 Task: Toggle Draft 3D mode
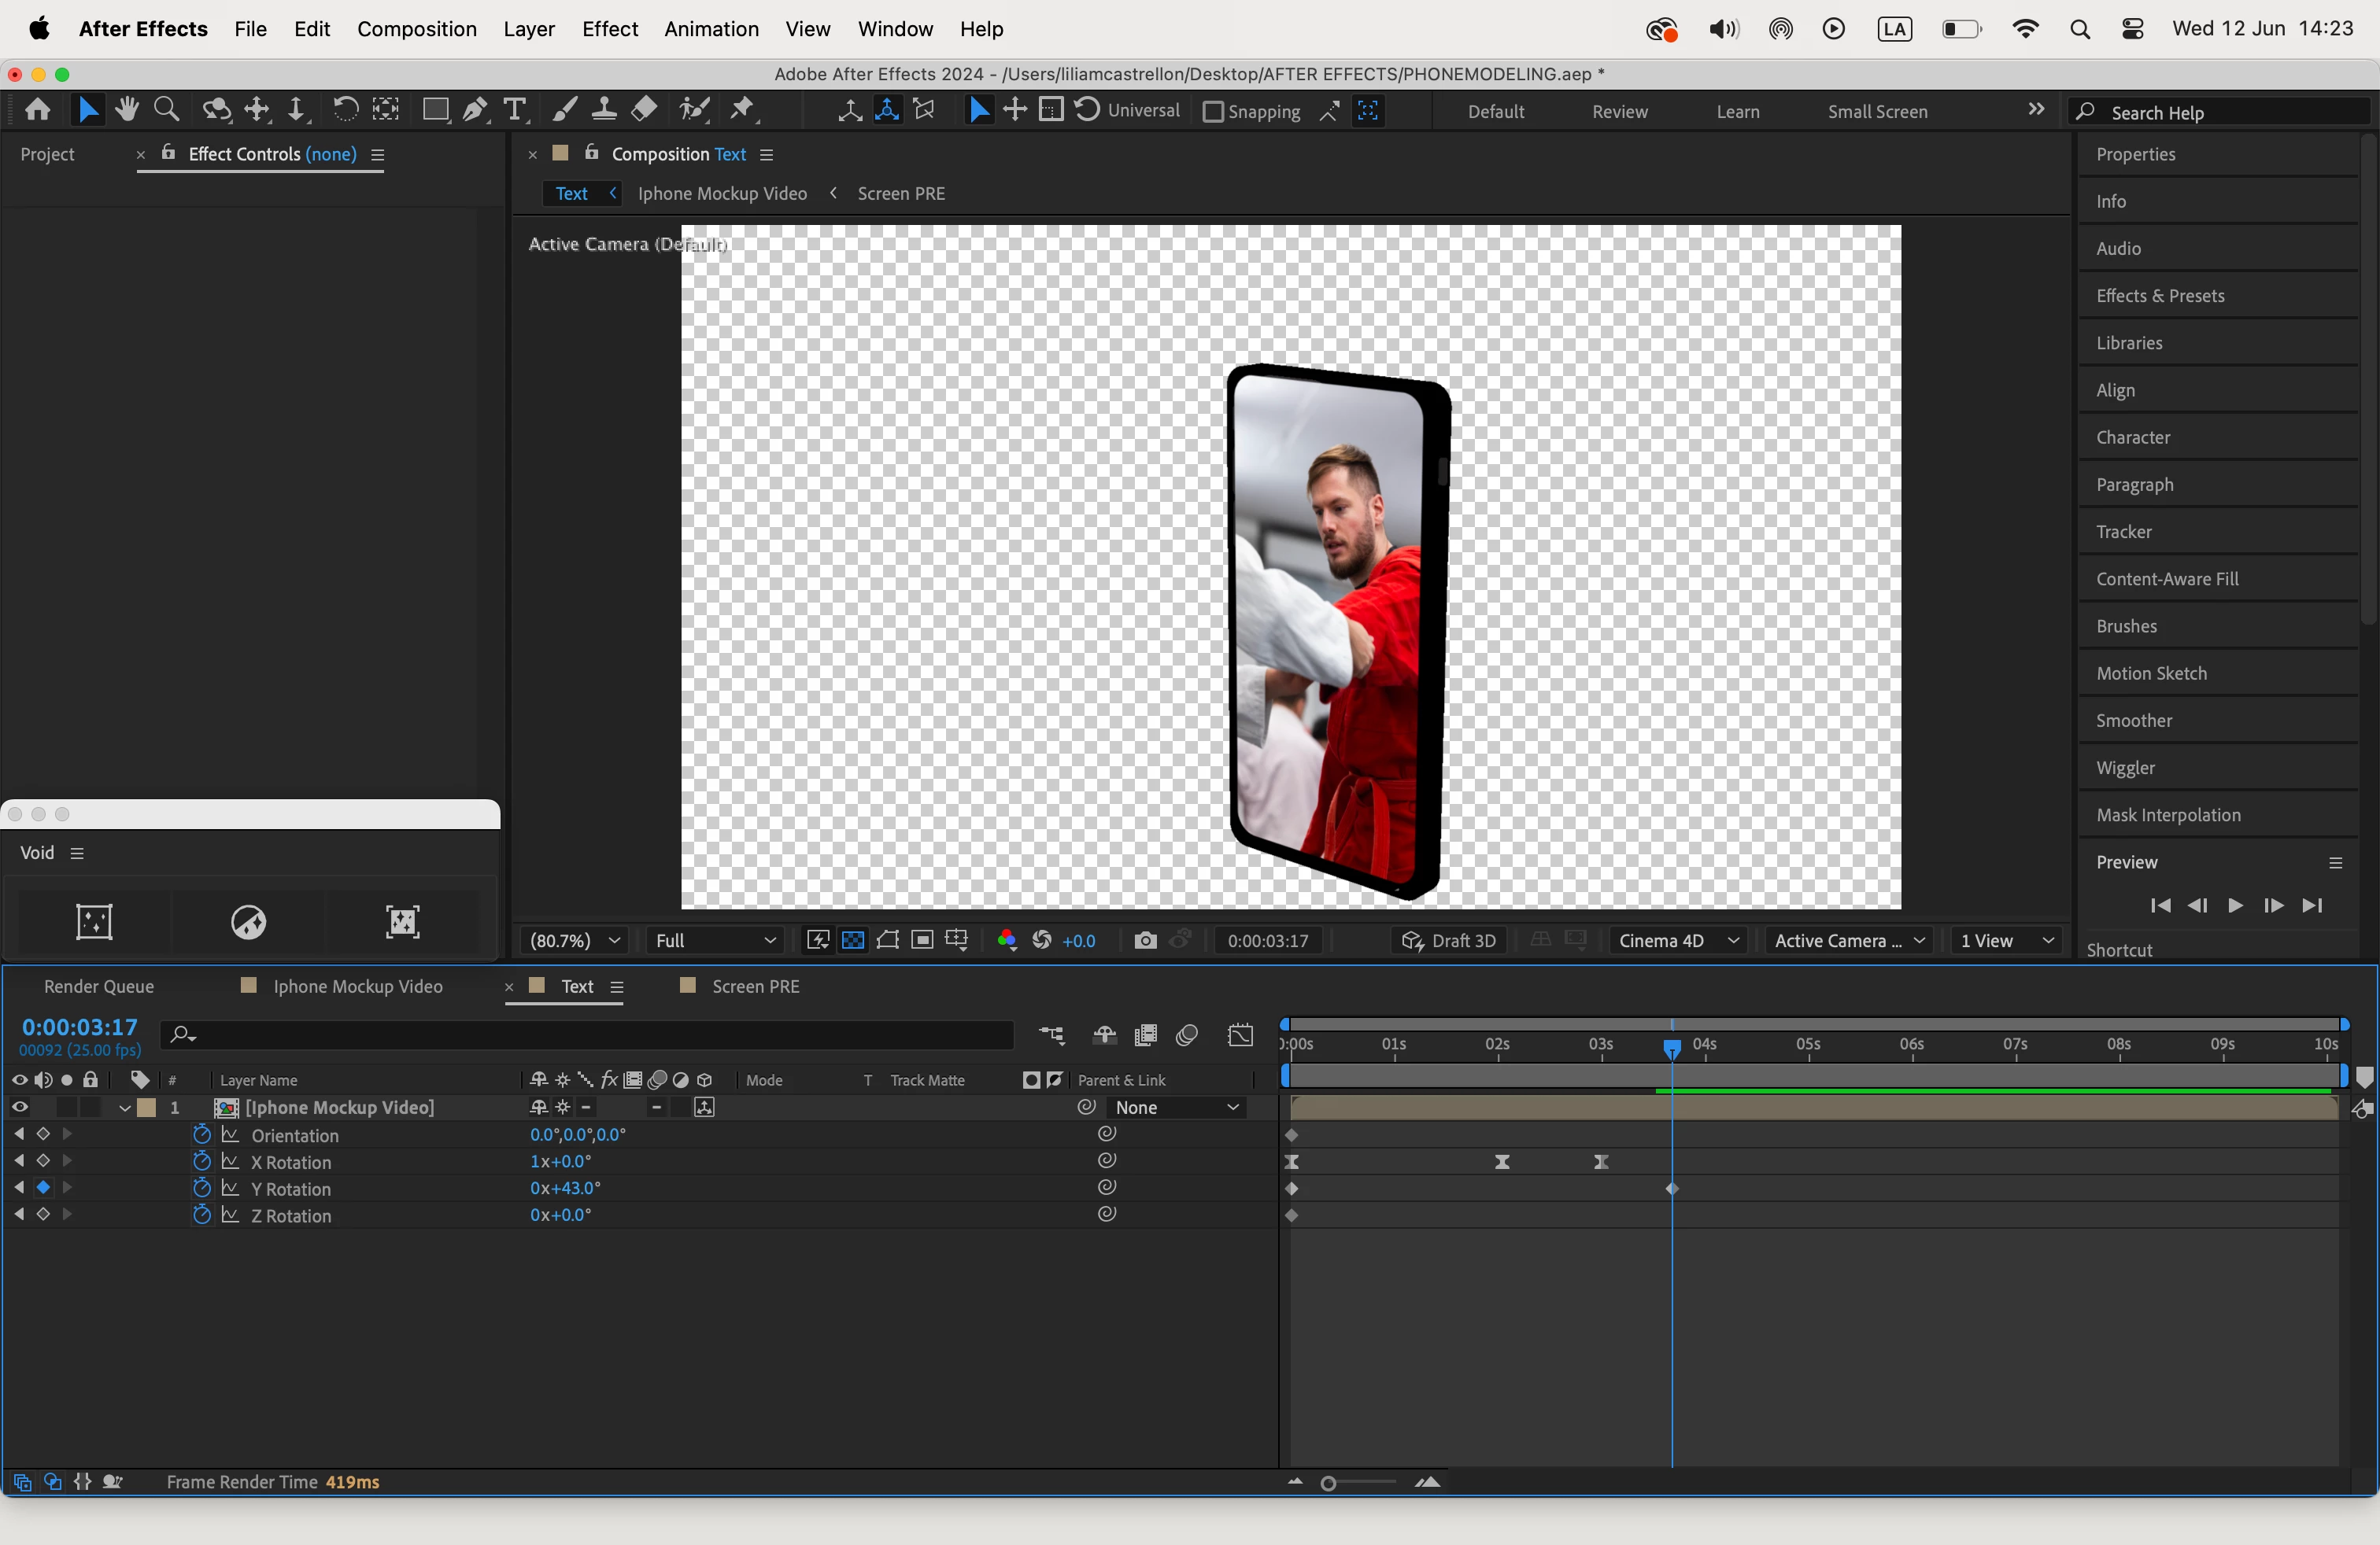point(1448,940)
